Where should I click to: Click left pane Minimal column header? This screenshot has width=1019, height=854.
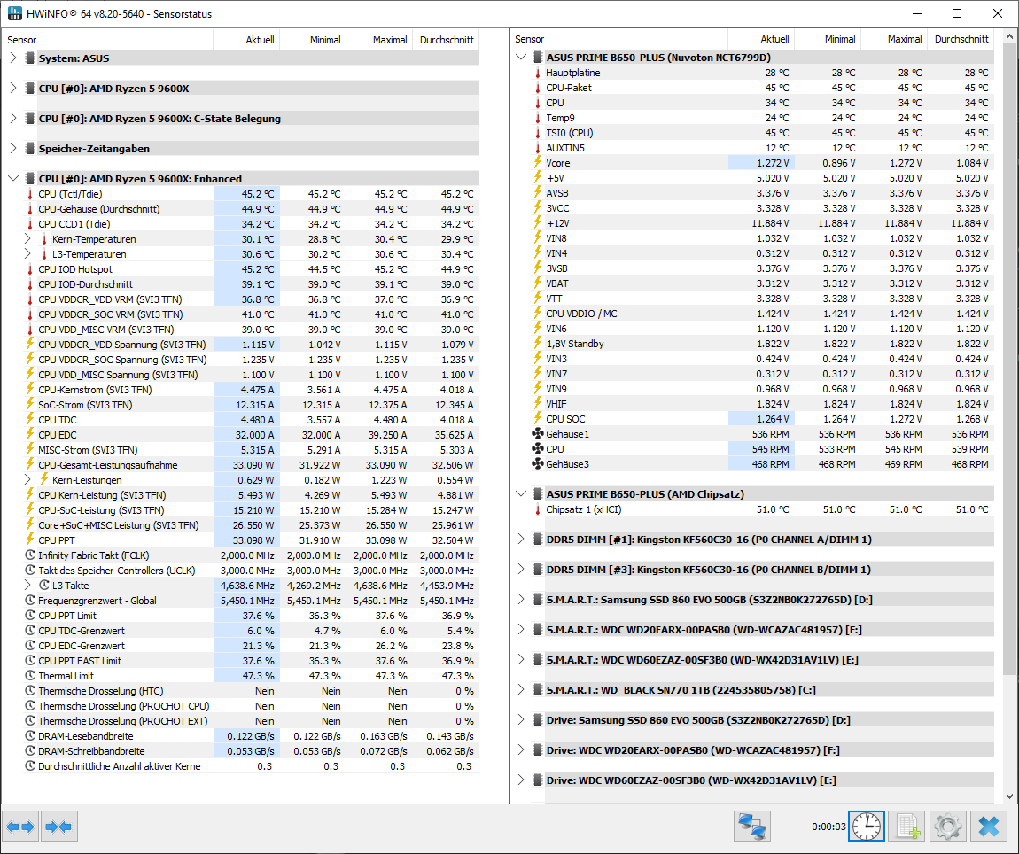pos(312,40)
